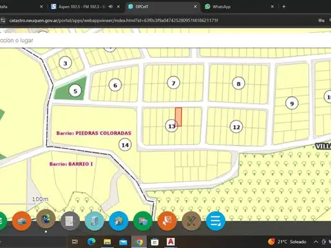This screenshot has height=248, width=331.
Task: Open AutoCAD from taskbar
Action: pyautogui.click(x=170, y=242)
